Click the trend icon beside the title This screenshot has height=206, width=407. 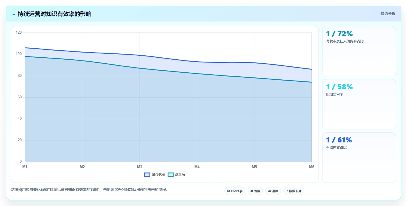point(14,14)
